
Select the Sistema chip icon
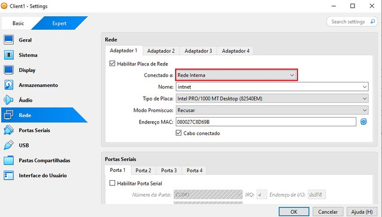(9, 55)
